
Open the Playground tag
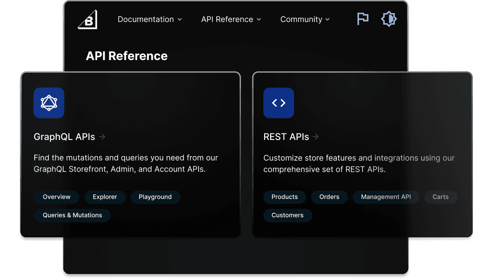tap(155, 197)
